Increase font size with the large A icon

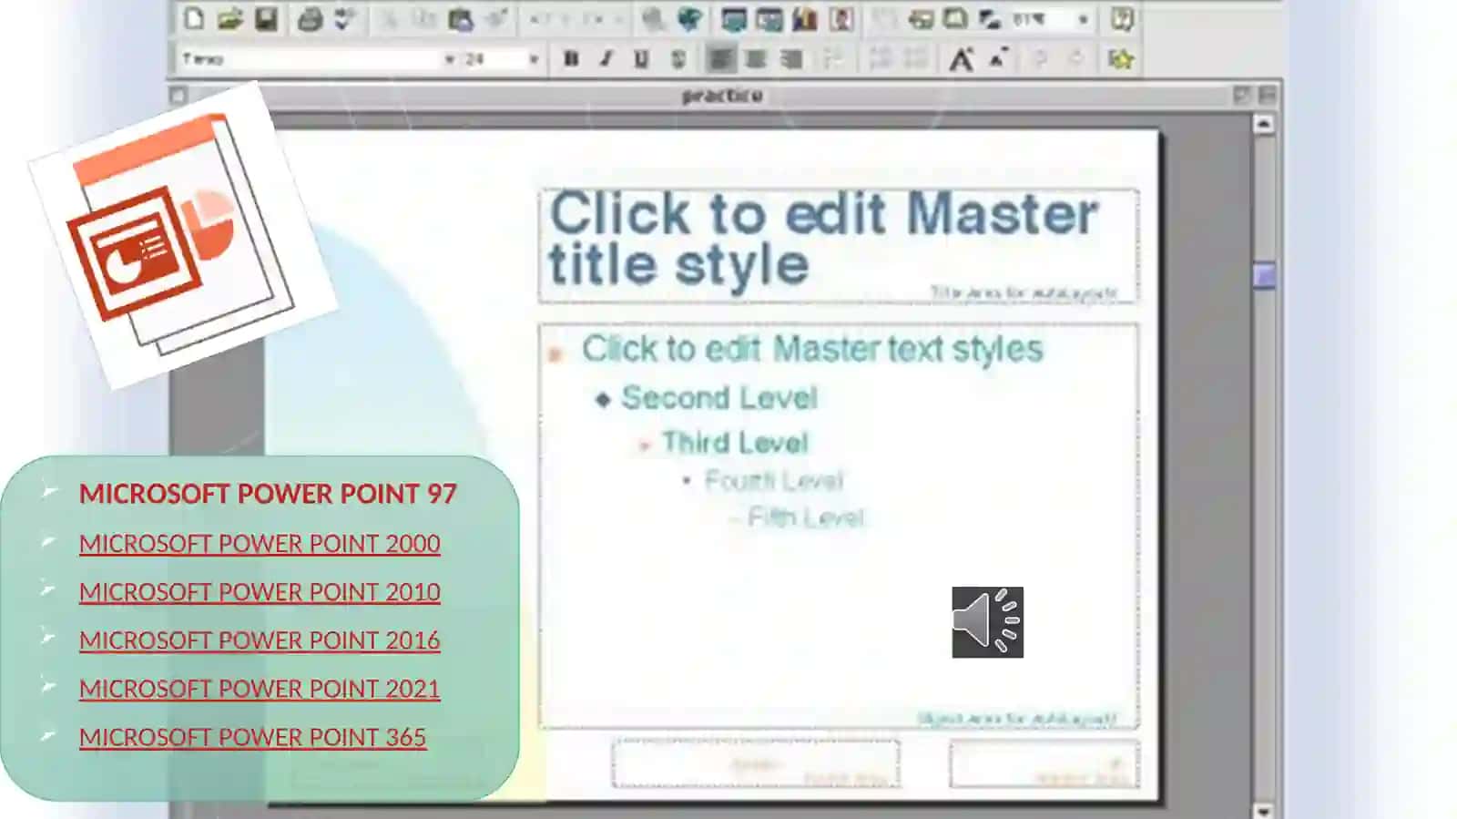(x=961, y=59)
